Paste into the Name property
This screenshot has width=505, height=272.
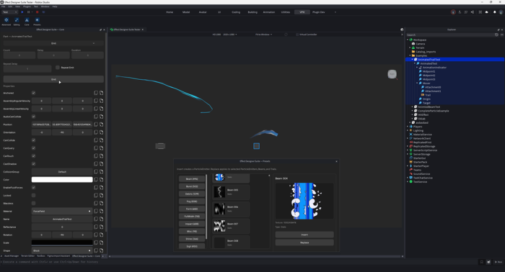pos(102,219)
